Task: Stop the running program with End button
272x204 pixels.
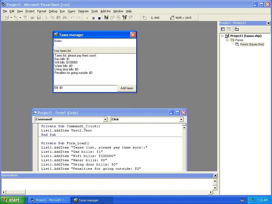Action: [x=99, y=18]
